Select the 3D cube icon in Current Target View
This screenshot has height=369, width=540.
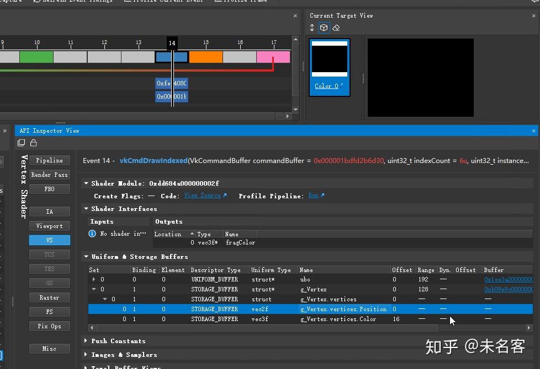click(x=325, y=26)
